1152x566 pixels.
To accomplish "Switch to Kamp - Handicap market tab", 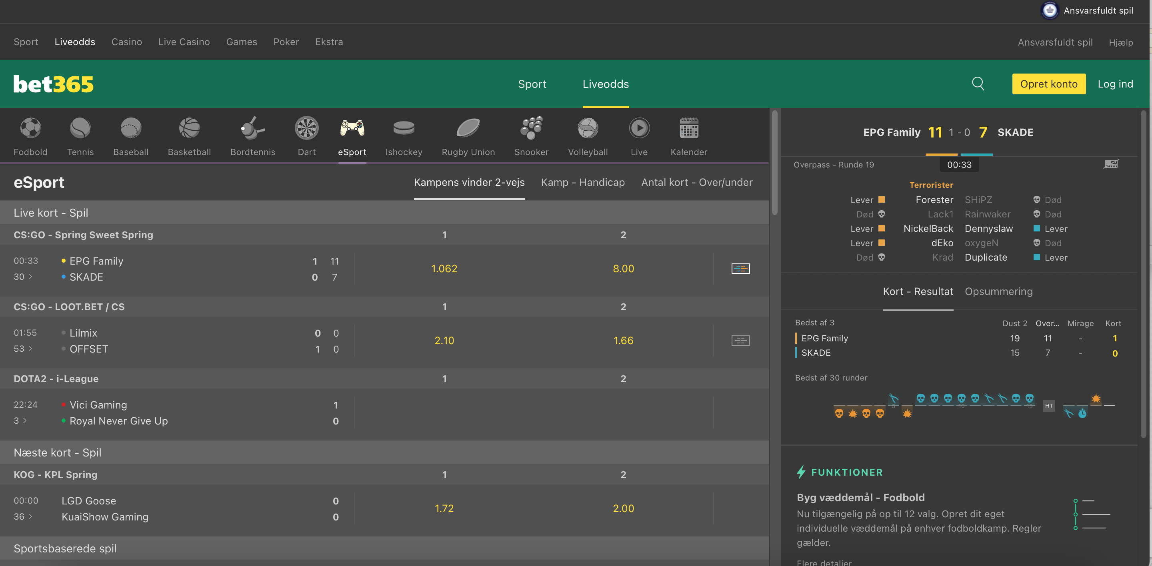I will click(x=583, y=182).
